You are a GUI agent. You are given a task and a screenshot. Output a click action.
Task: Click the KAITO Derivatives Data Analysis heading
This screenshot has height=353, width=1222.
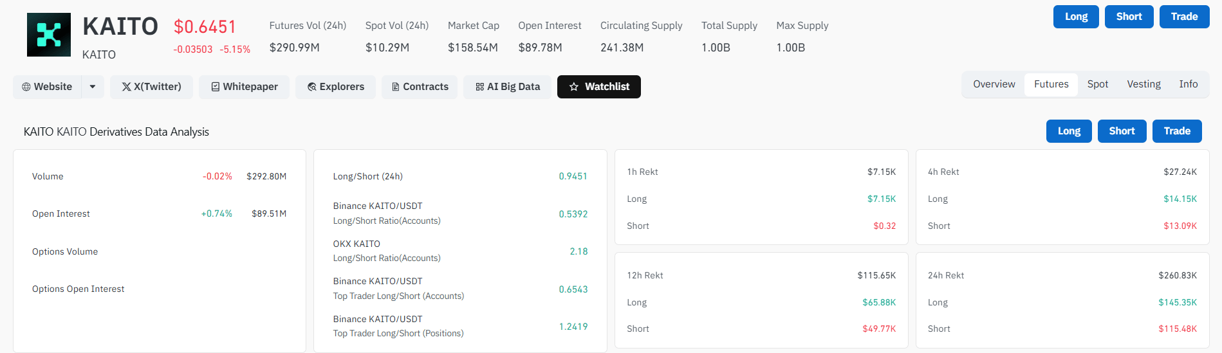[116, 132]
